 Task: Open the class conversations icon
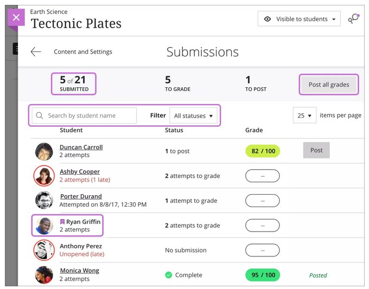pos(353,19)
